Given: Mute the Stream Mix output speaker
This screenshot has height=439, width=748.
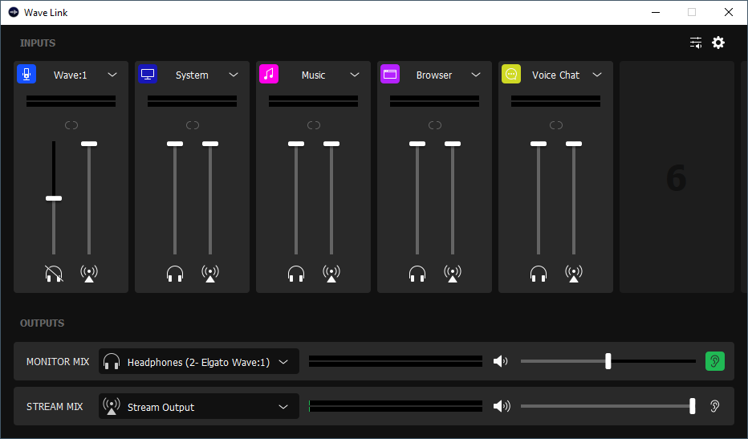Looking at the screenshot, I should pos(502,406).
